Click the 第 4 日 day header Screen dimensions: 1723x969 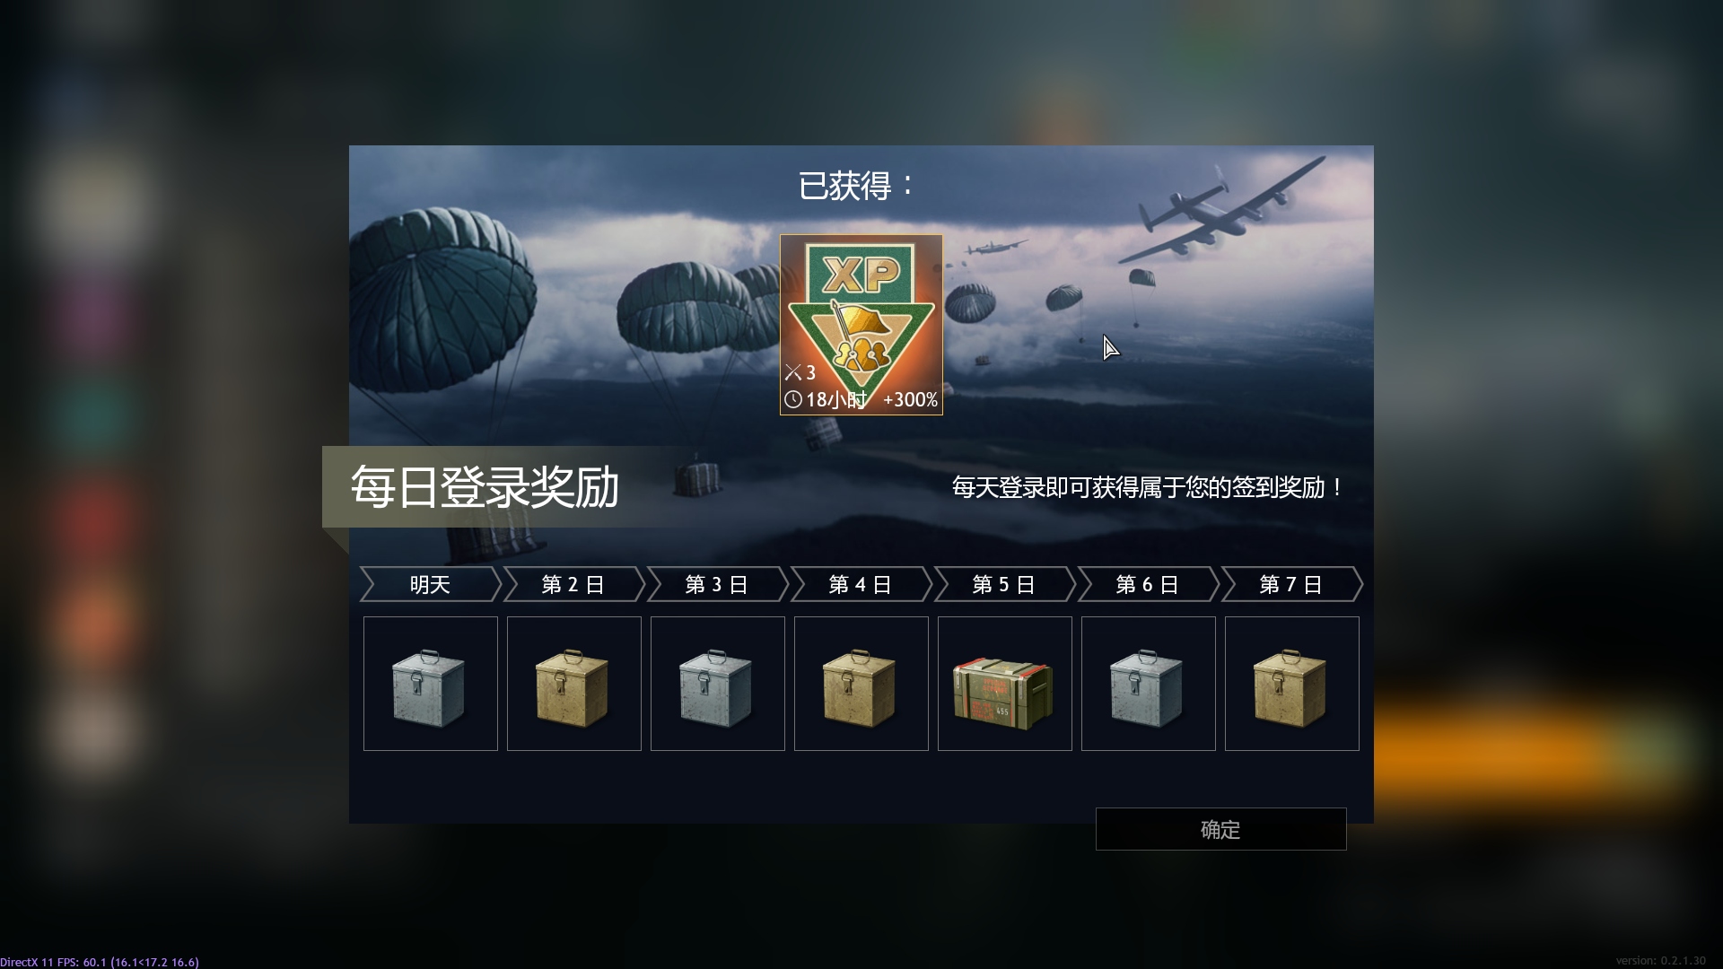point(861,584)
